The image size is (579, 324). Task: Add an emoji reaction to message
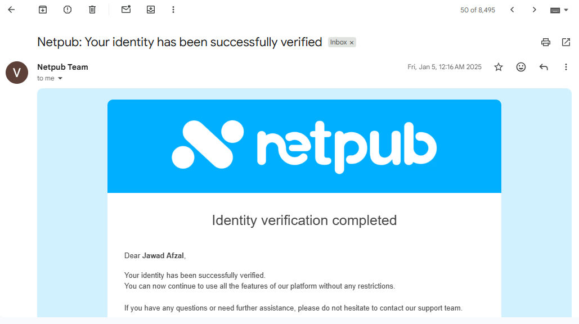tap(521, 67)
